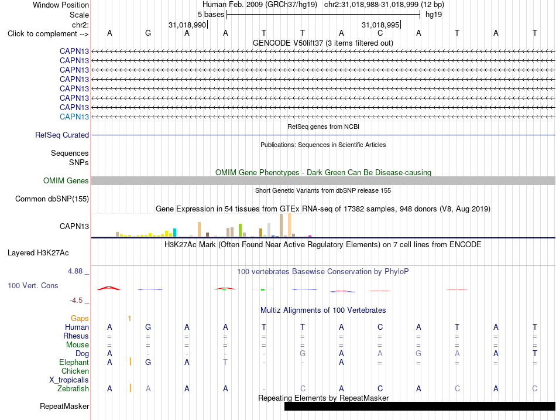
Task: Click the H3K27Ac Mark track title
Action: [323, 245]
